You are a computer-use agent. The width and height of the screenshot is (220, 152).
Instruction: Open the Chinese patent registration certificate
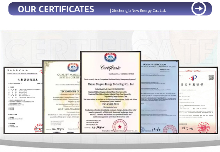(x=23, y=100)
